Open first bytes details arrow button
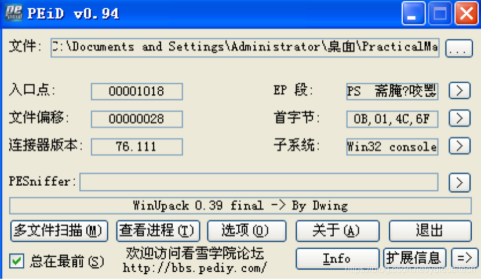481x280 pixels. coord(459,118)
